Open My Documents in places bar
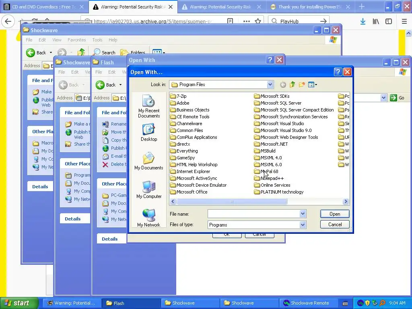Image resolution: width=412 pixels, height=309 pixels. (149, 161)
